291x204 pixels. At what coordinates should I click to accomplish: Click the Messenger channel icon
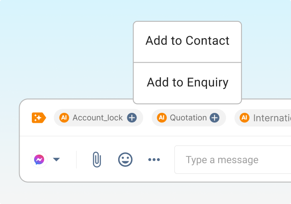point(40,160)
